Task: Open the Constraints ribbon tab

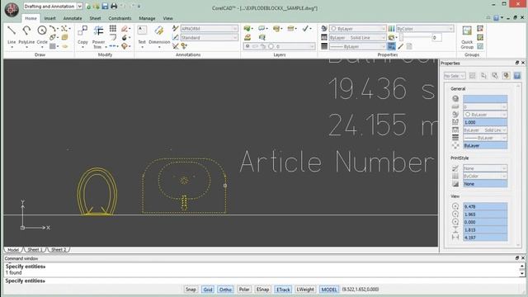Action: (120, 18)
